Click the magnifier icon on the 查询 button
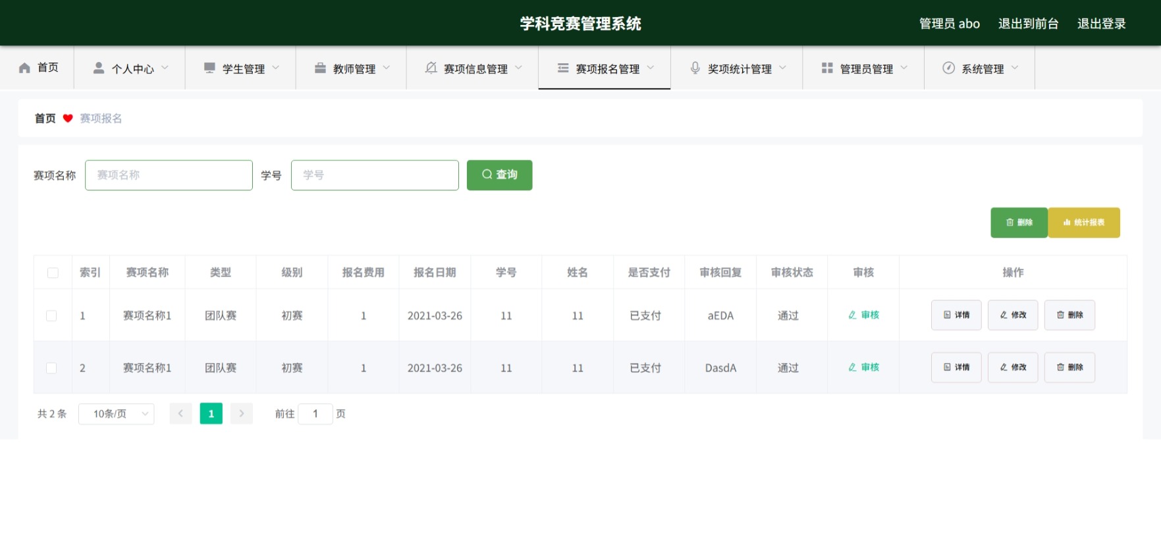 click(487, 175)
